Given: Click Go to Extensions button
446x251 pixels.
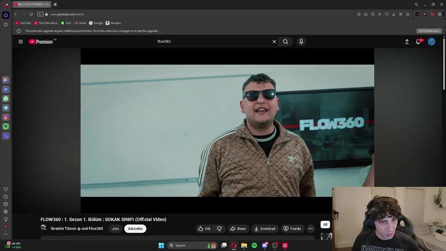Looking at the screenshot, I should click(x=429, y=31).
